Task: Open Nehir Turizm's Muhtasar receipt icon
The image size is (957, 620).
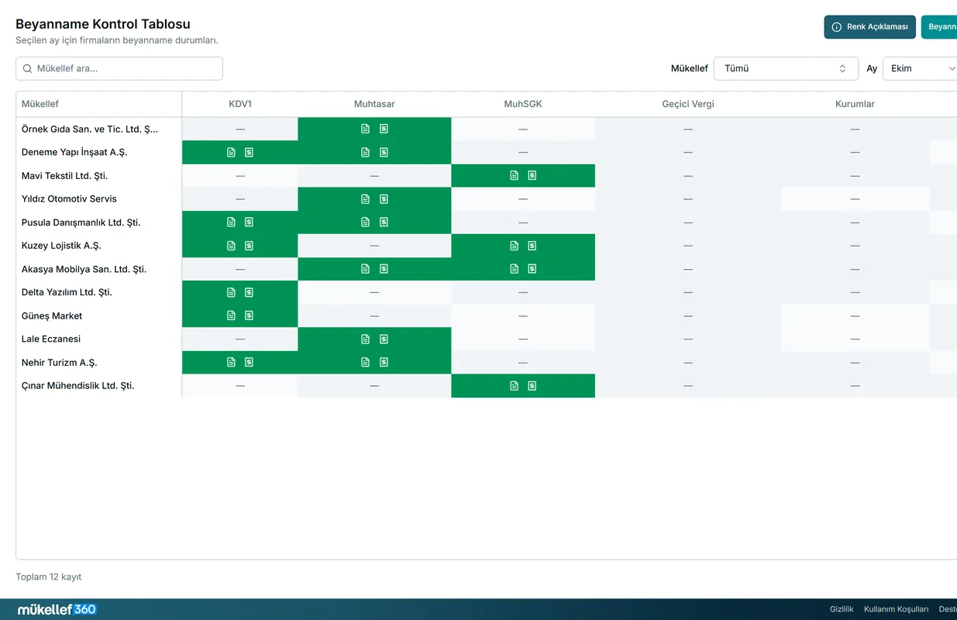Action: tap(384, 362)
